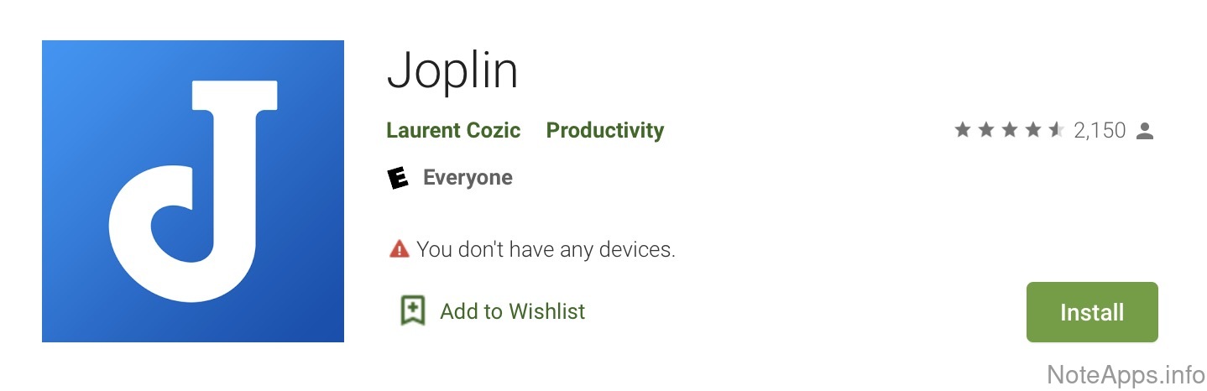This screenshot has width=1207, height=391.
Task: Click the third rating star
Action: tap(1009, 130)
